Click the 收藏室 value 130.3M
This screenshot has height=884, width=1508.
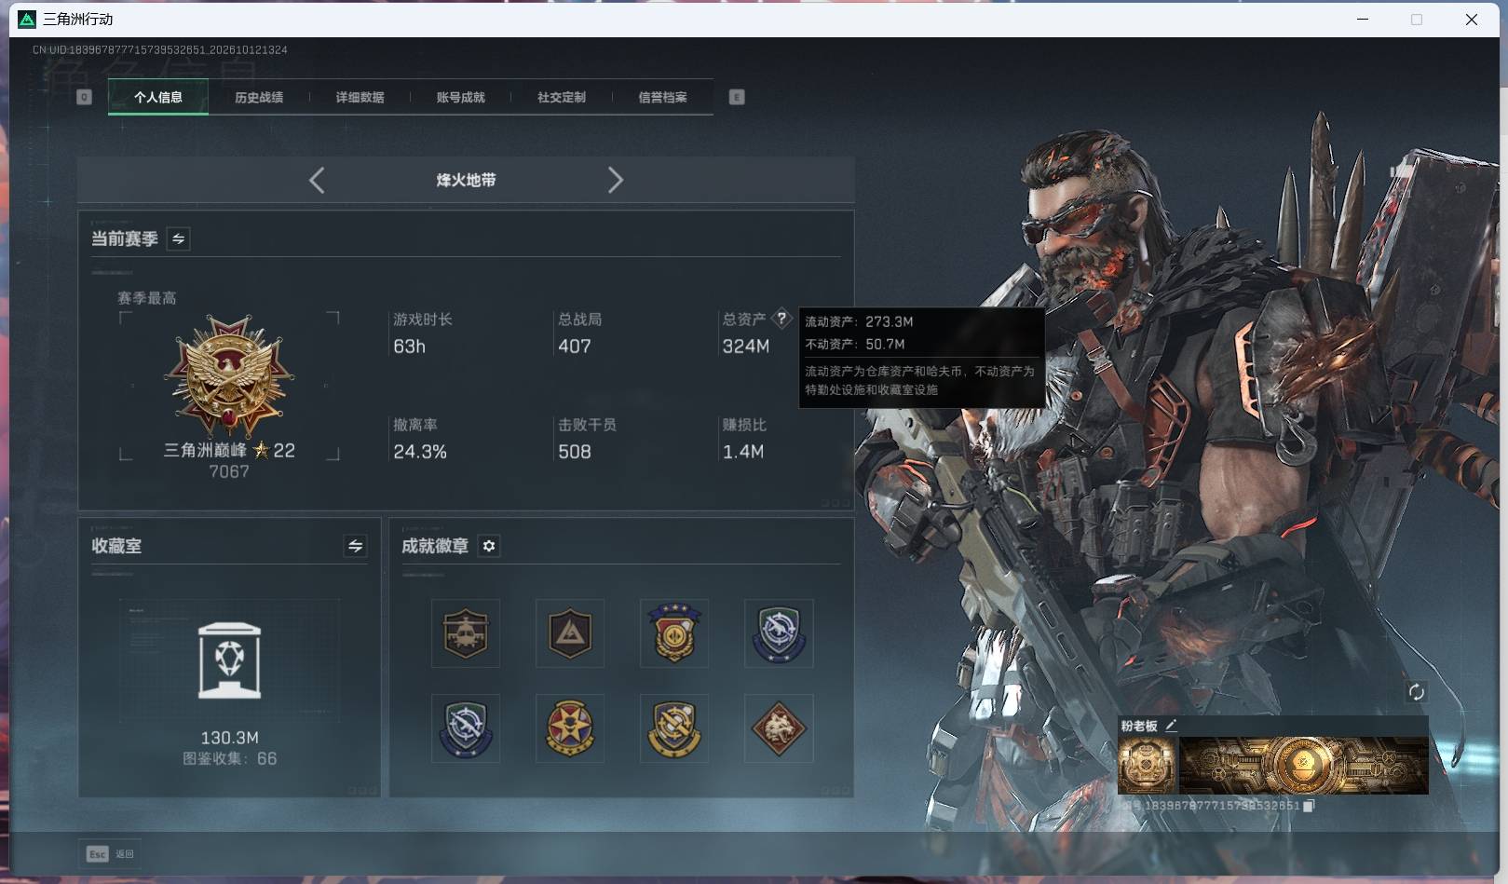pyautogui.click(x=230, y=738)
